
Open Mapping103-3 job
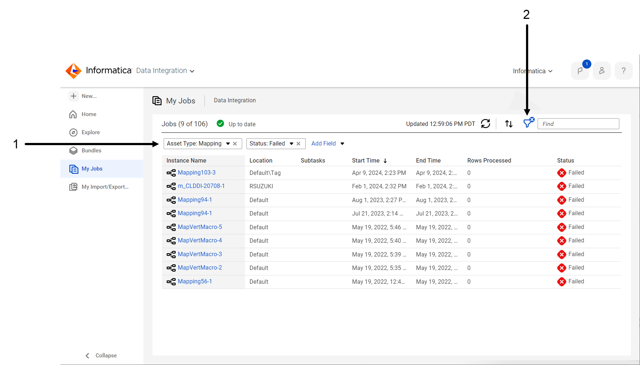pos(196,173)
